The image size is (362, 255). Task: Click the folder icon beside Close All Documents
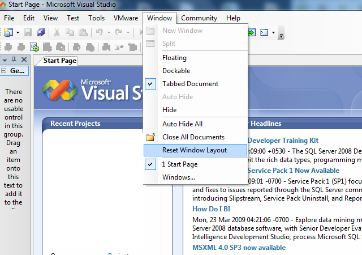pos(150,137)
